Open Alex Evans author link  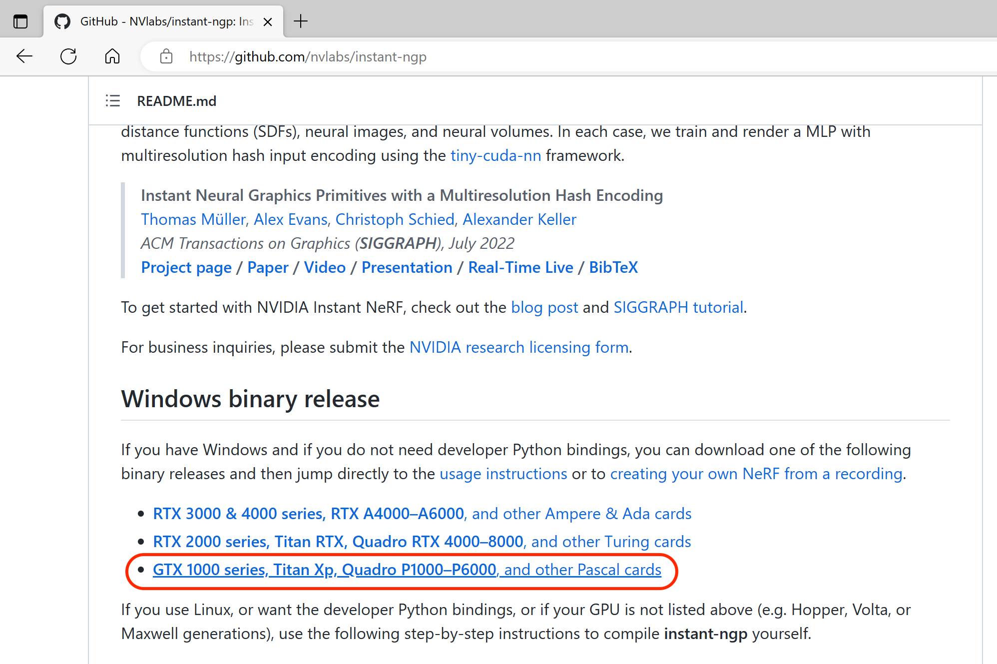(291, 219)
